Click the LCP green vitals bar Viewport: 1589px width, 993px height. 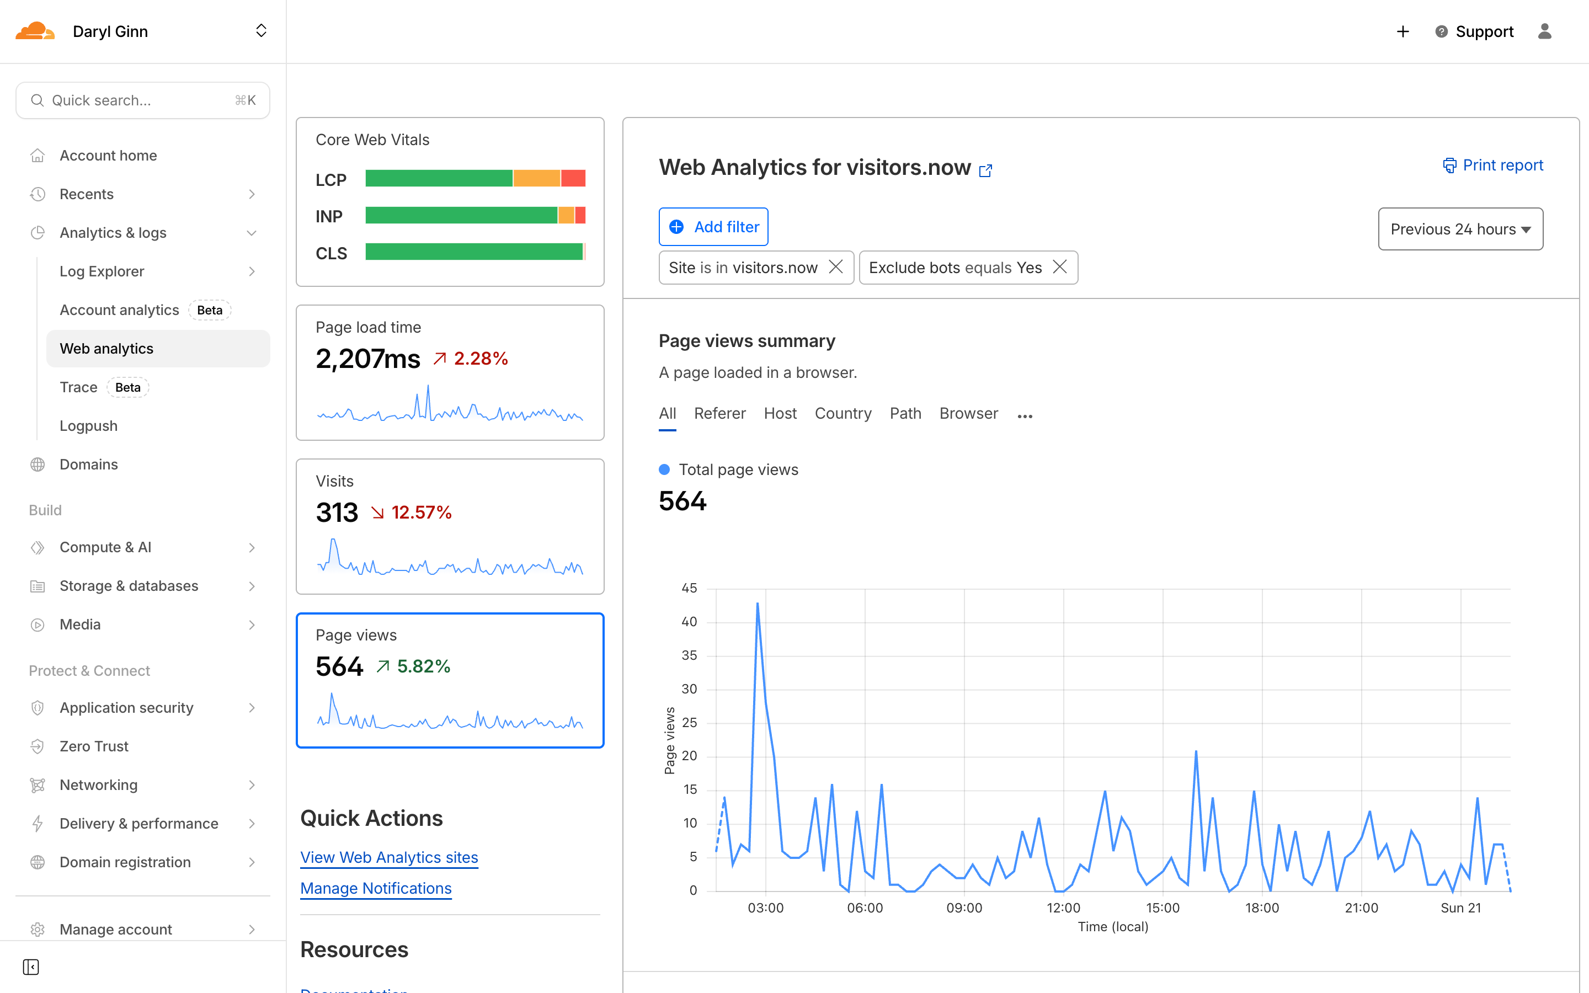[439, 179]
